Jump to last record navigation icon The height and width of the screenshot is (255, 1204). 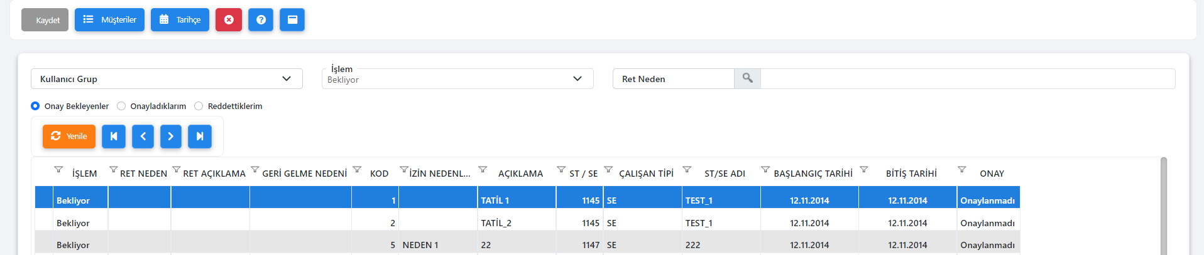click(x=200, y=137)
